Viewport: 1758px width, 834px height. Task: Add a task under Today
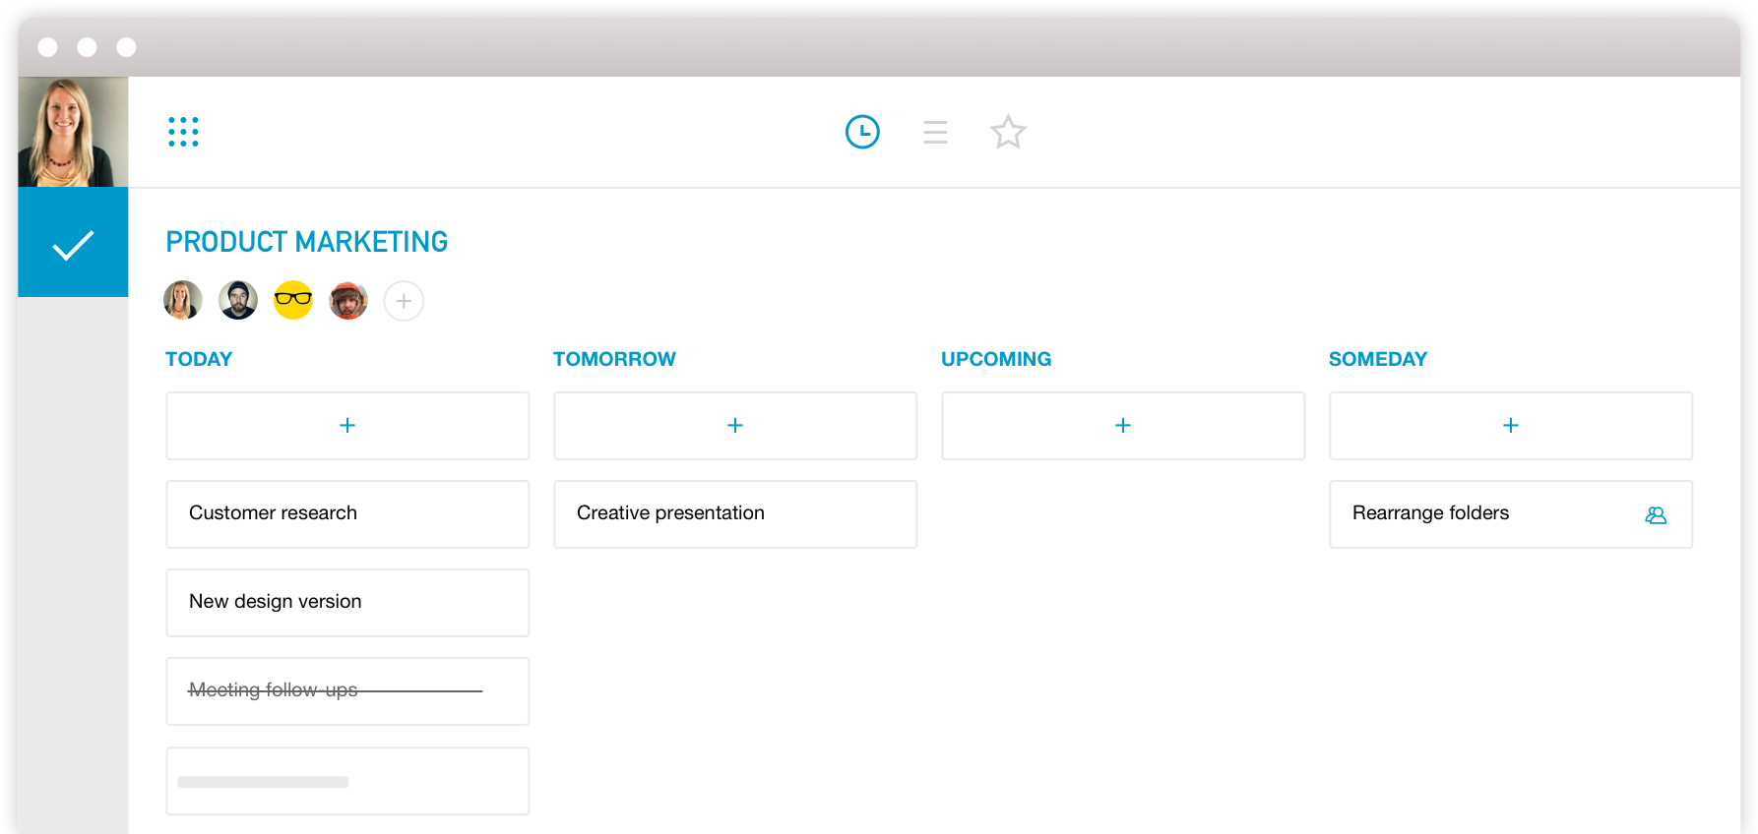347,426
